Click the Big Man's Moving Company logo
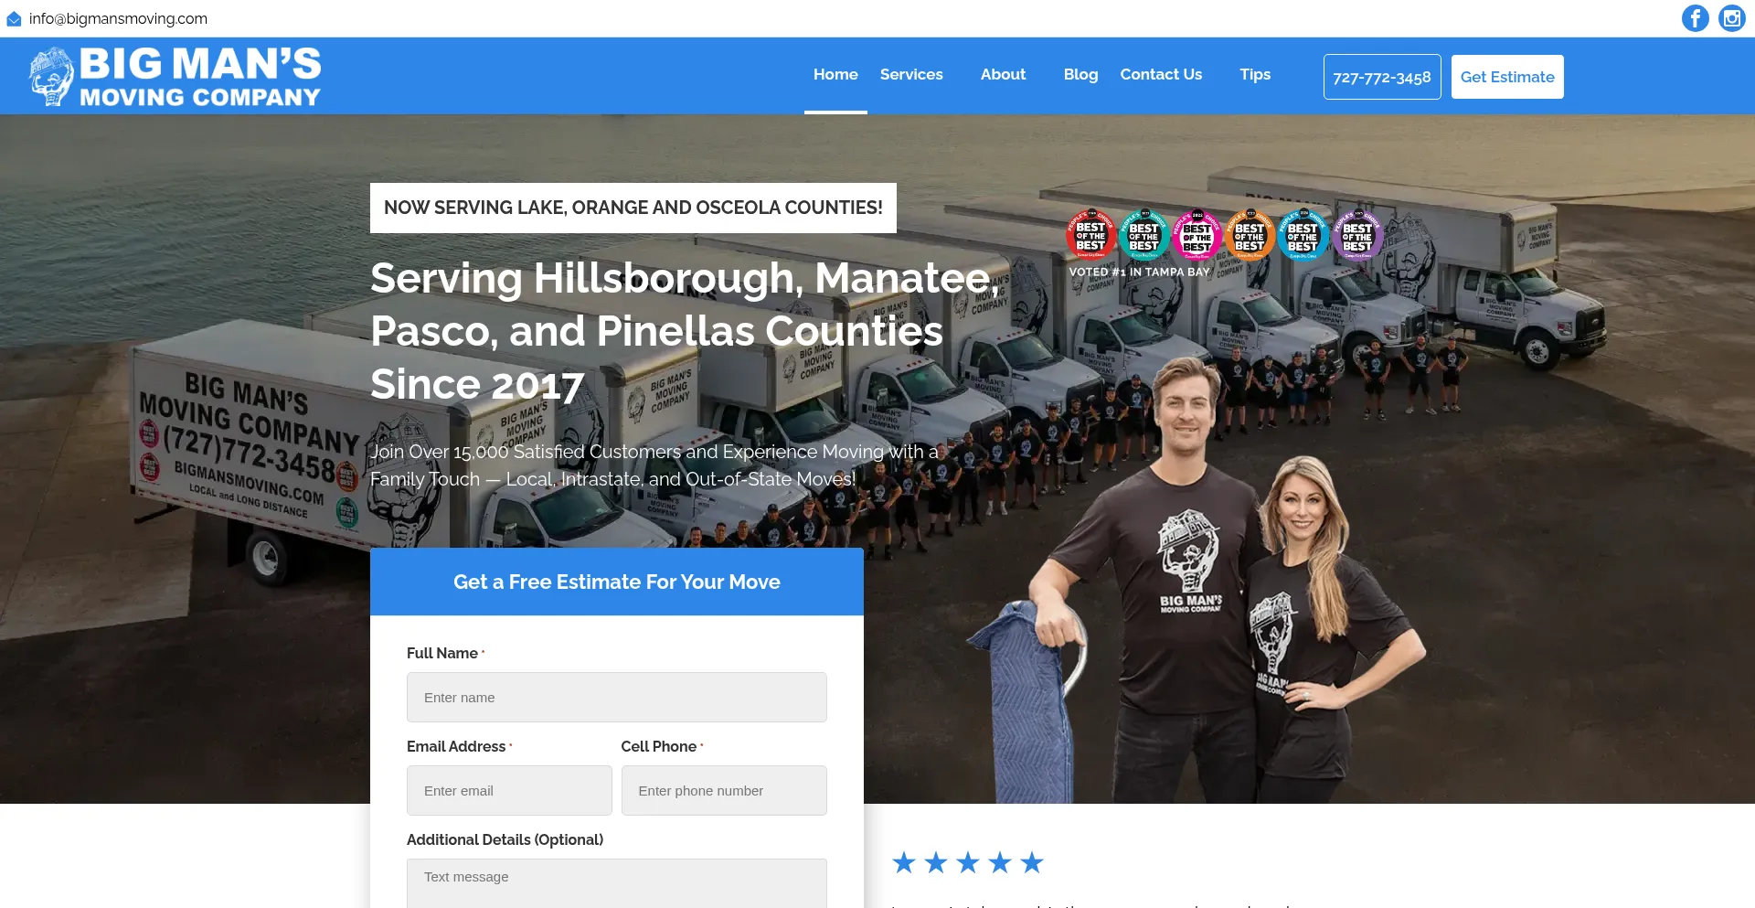 click(175, 77)
